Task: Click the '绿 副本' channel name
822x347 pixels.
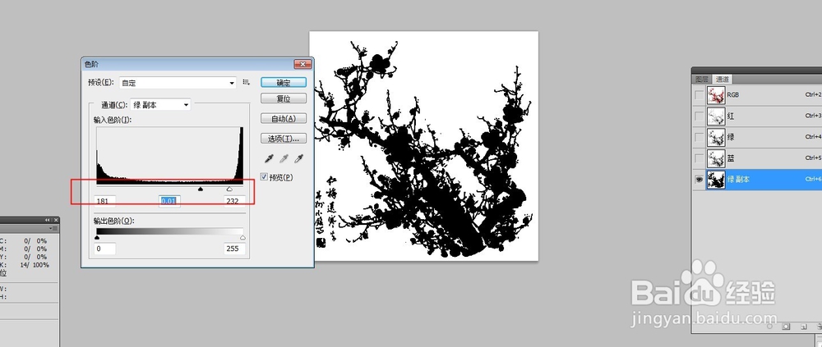Action: 738,179
